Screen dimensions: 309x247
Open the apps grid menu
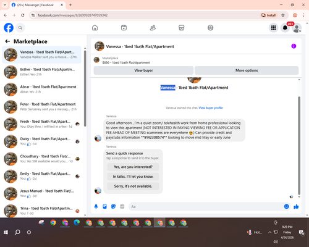click(x=273, y=28)
